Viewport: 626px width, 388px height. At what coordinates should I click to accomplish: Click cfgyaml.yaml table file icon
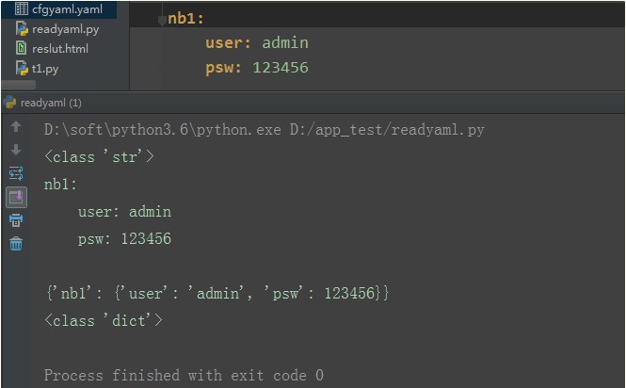(22, 8)
